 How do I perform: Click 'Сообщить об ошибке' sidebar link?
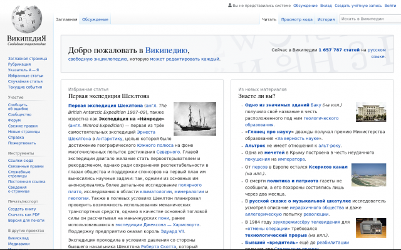click(x=18, y=107)
